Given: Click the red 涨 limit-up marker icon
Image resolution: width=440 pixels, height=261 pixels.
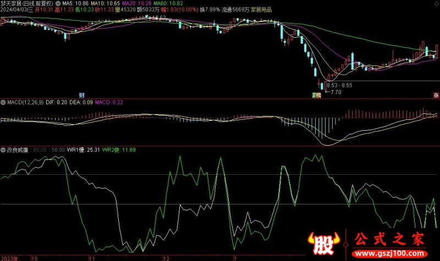Looking at the screenshot, I should (435, 95).
